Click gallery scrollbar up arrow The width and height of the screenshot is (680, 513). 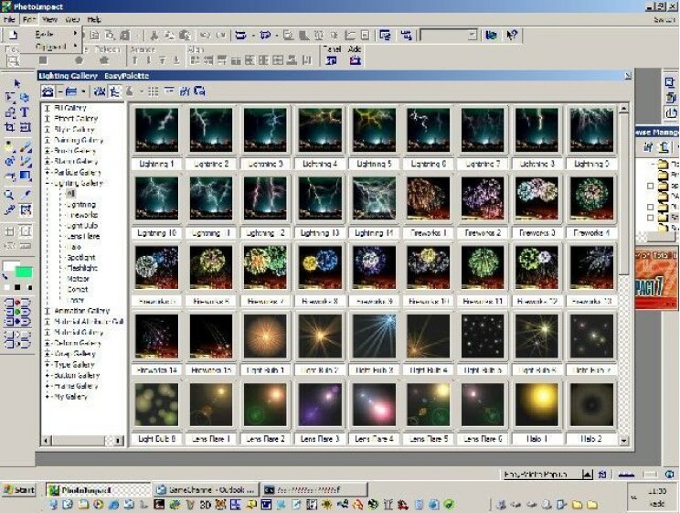623,108
